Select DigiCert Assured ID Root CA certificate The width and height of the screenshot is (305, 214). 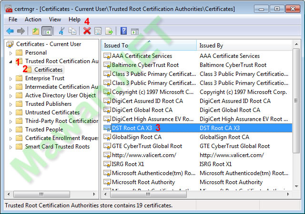click(147, 101)
